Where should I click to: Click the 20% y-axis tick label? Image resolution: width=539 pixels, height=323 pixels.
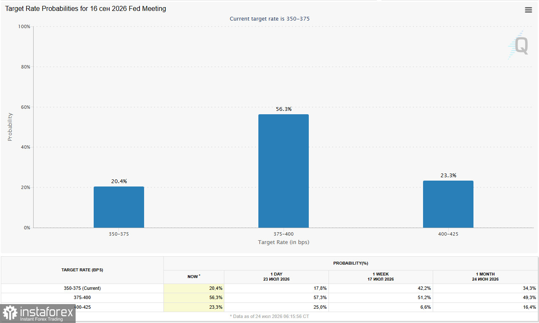point(26,187)
